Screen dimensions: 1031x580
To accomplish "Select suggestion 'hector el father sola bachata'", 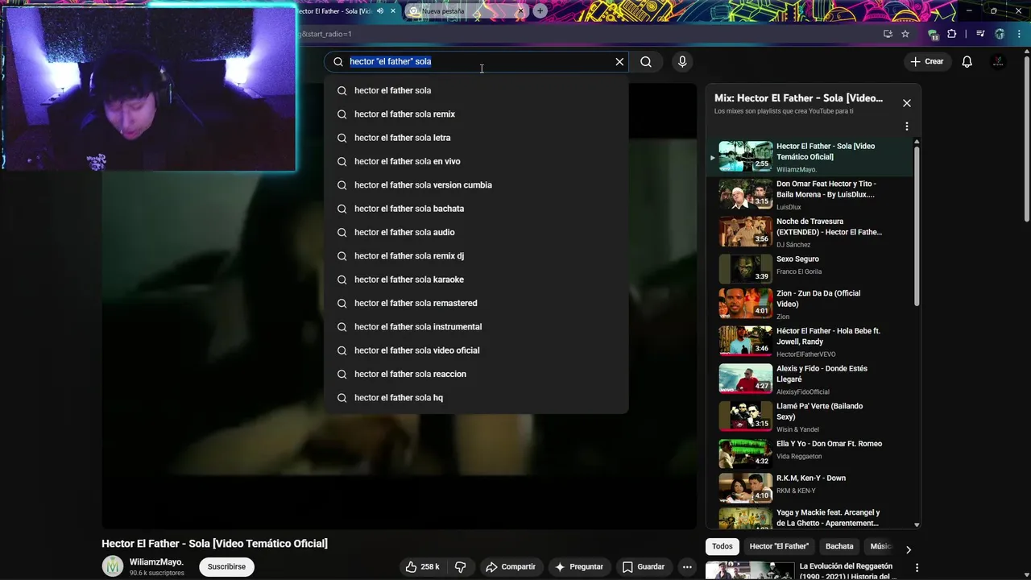I will click(x=476, y=209).
